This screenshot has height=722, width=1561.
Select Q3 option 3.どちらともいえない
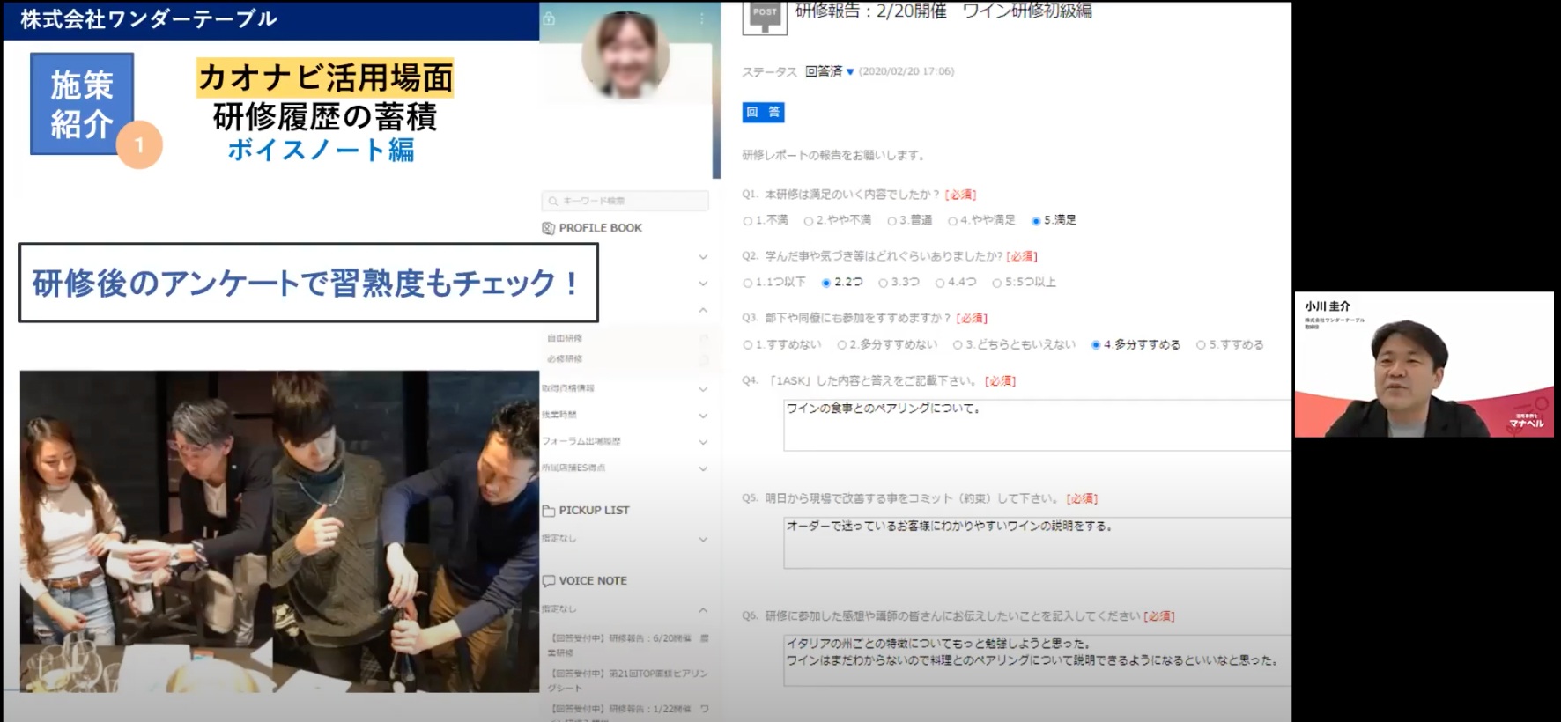tap(958, 345)
